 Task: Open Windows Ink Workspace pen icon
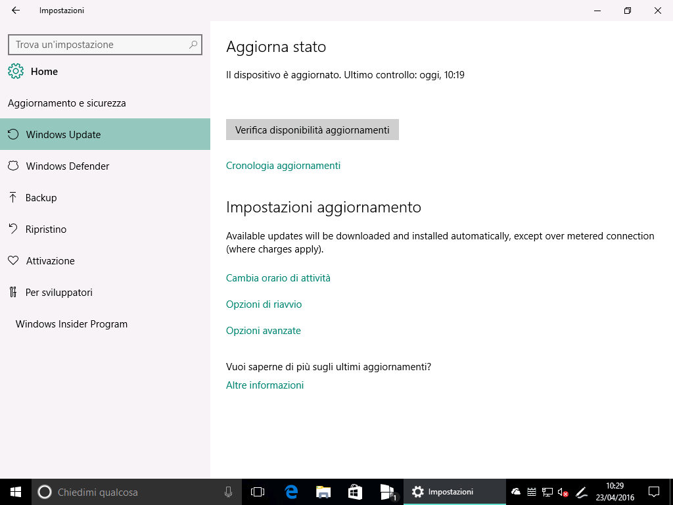click(x=581, y=492)
